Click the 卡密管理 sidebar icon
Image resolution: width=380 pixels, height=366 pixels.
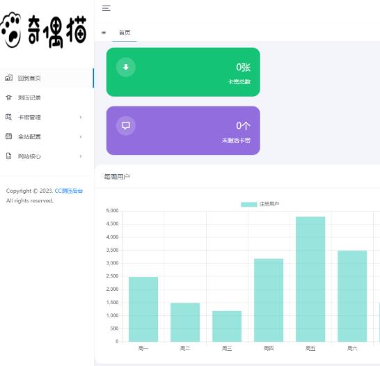tap(9, 117)
